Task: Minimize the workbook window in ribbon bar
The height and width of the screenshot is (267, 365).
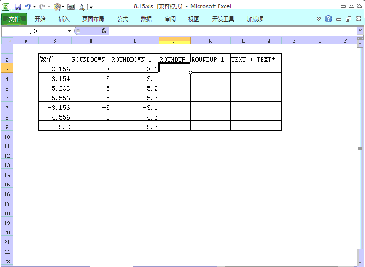Action: (x=338, y=19)
